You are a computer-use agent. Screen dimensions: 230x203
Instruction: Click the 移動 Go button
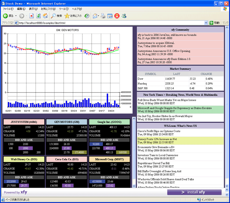click(214, 23)
